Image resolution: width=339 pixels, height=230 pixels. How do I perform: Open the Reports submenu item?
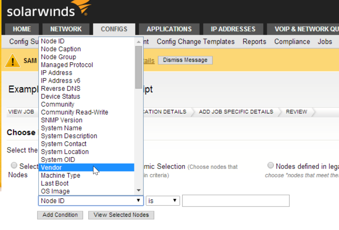click(254, 41)
